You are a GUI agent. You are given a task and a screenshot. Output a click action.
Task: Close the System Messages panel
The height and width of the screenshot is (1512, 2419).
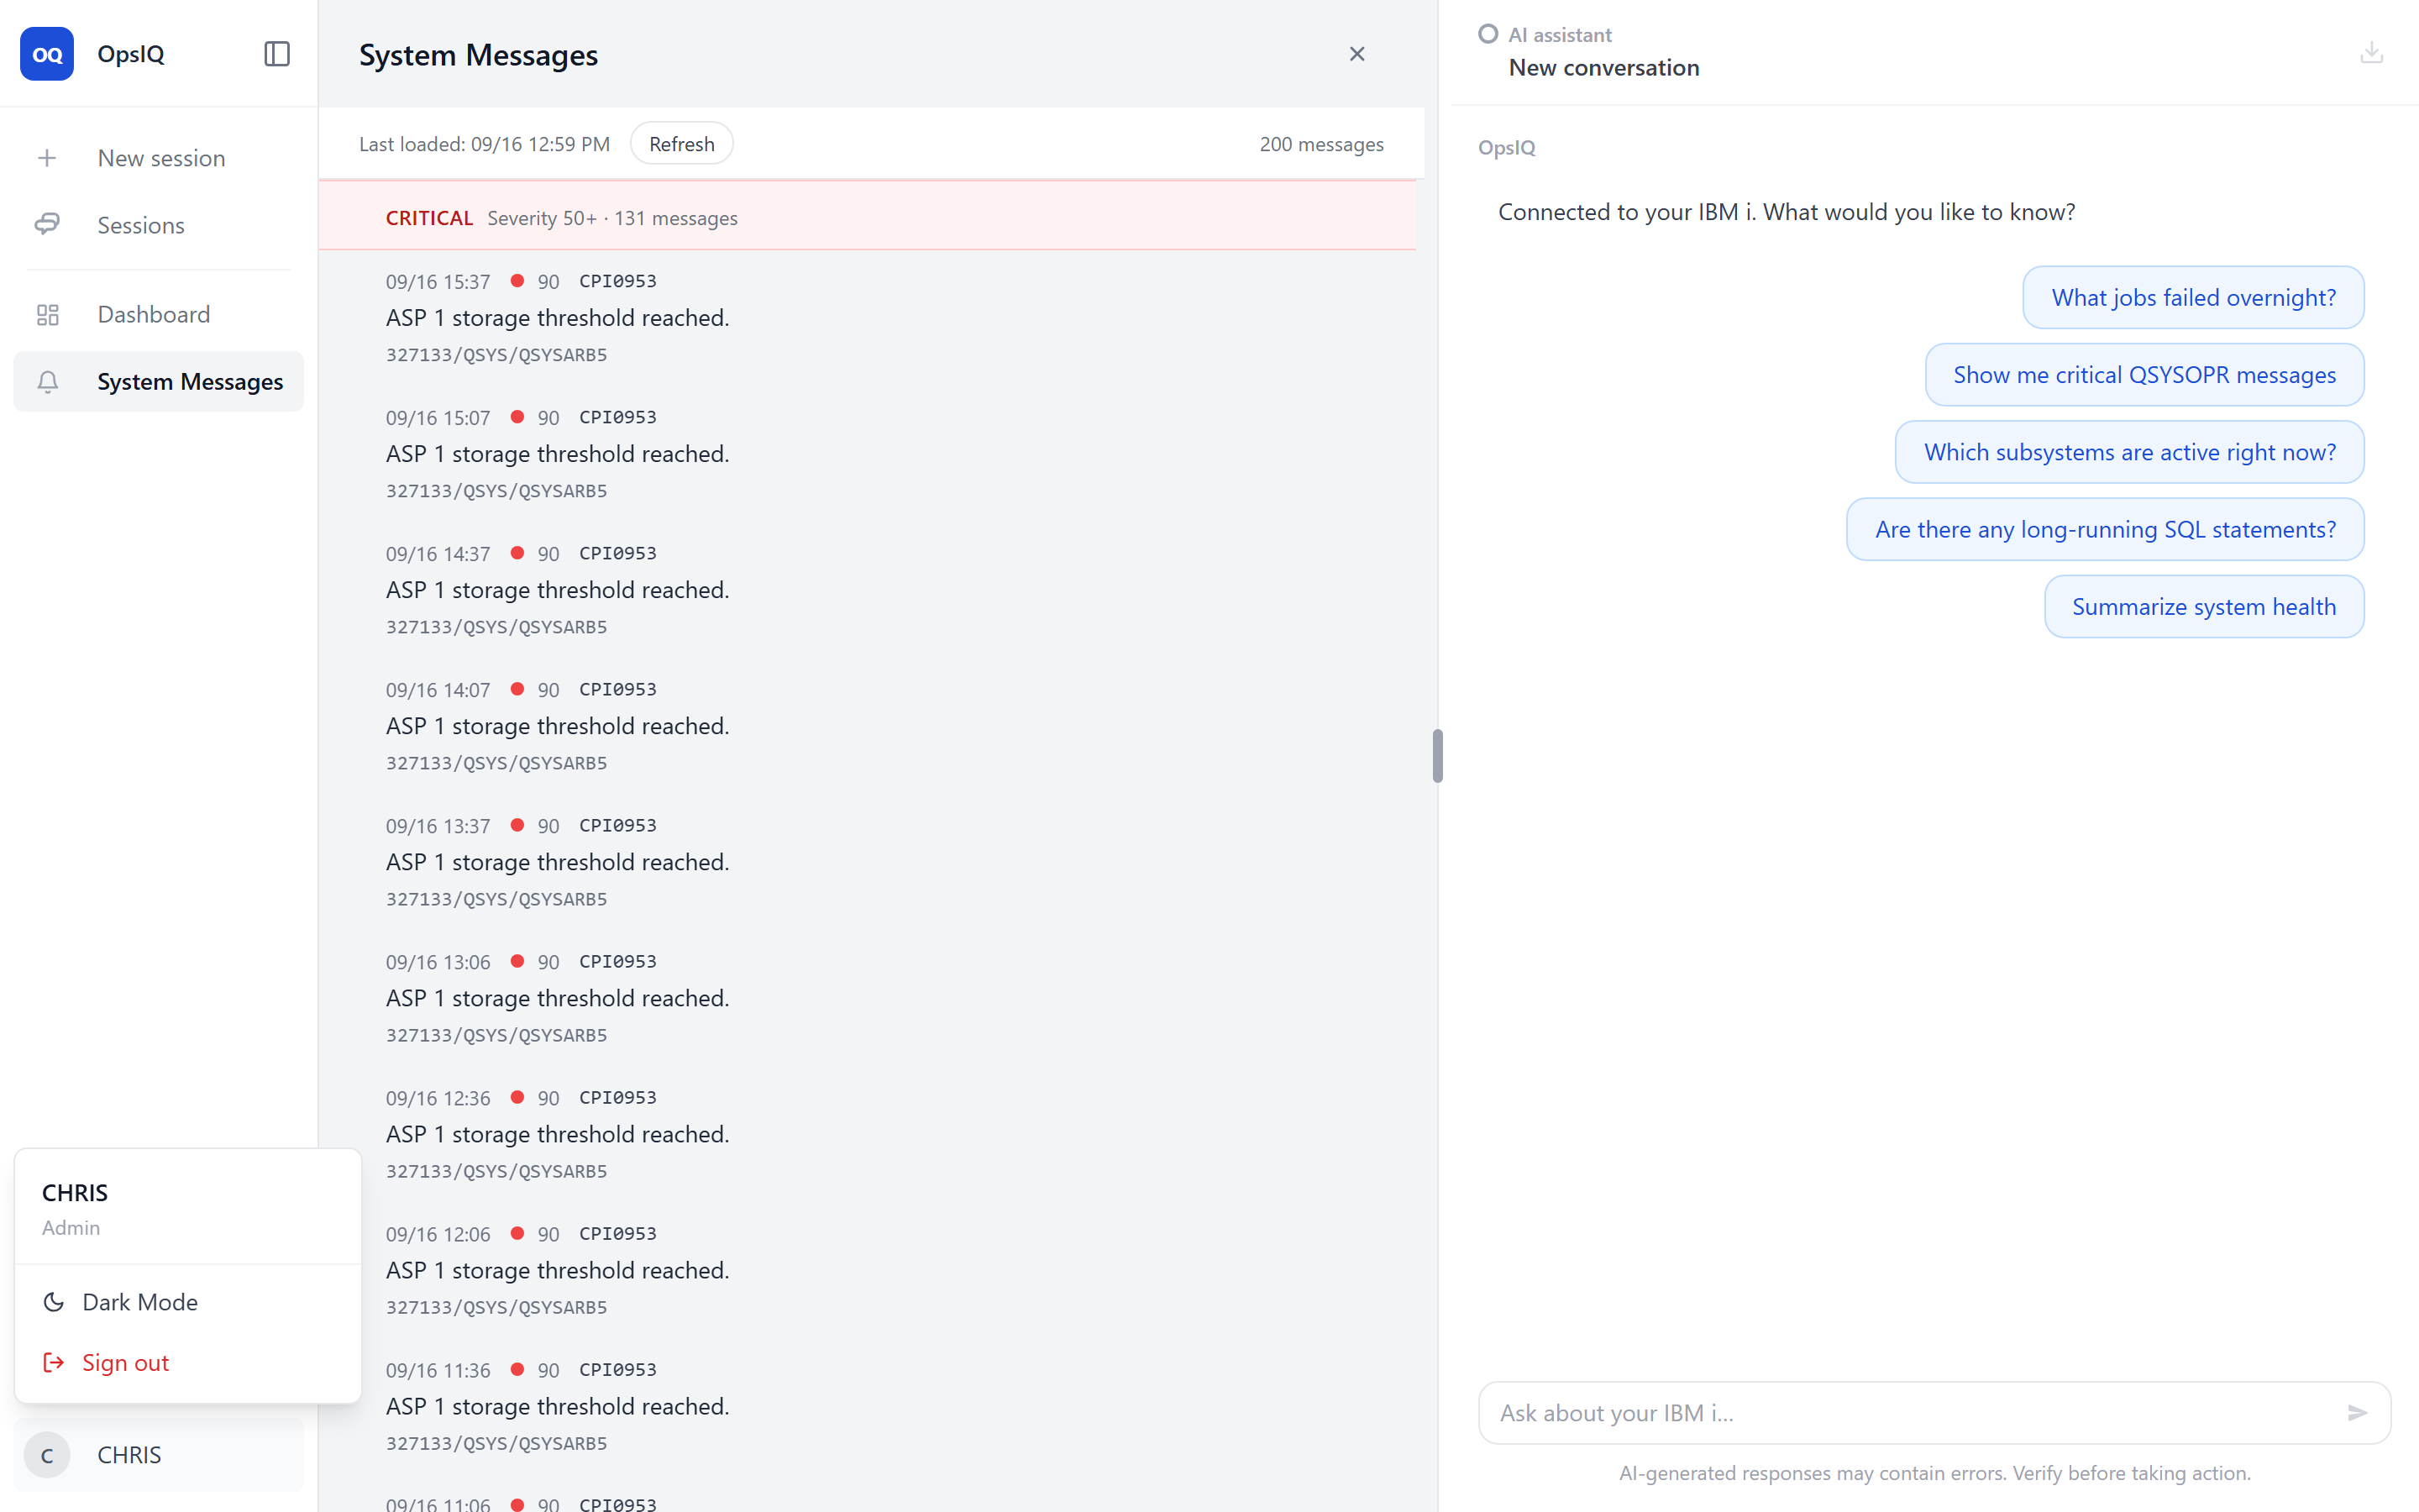[1356, 54]
